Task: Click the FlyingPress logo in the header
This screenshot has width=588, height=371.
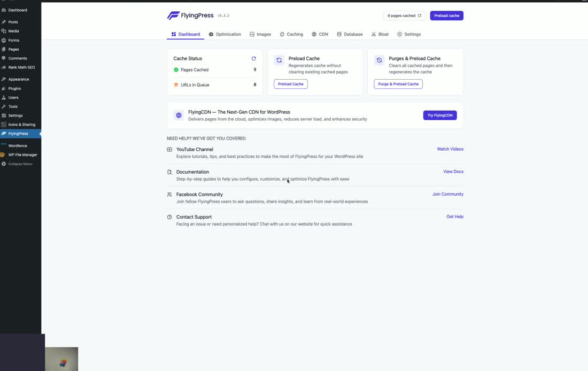Action: pyautogui.click(x=190, y=16)
